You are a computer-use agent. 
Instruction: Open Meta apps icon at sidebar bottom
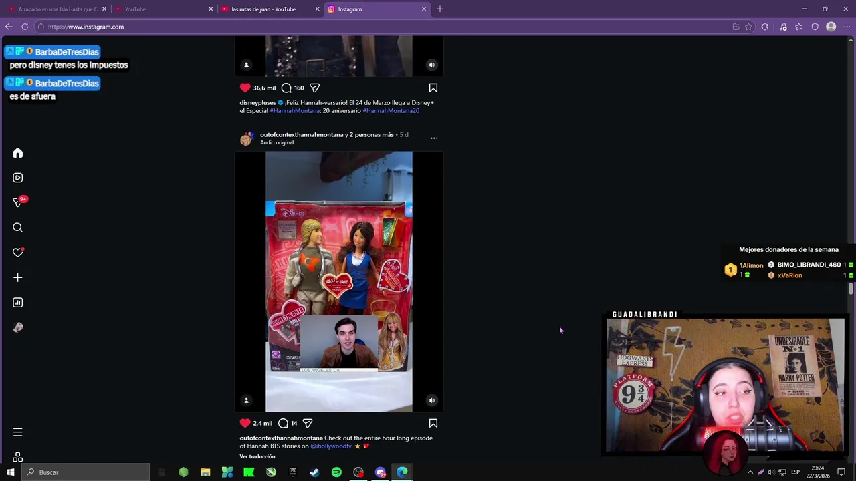tap(18, 457)
